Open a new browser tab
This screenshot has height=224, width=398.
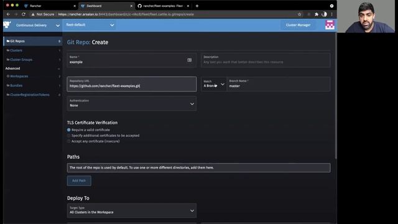click(197, 6)
